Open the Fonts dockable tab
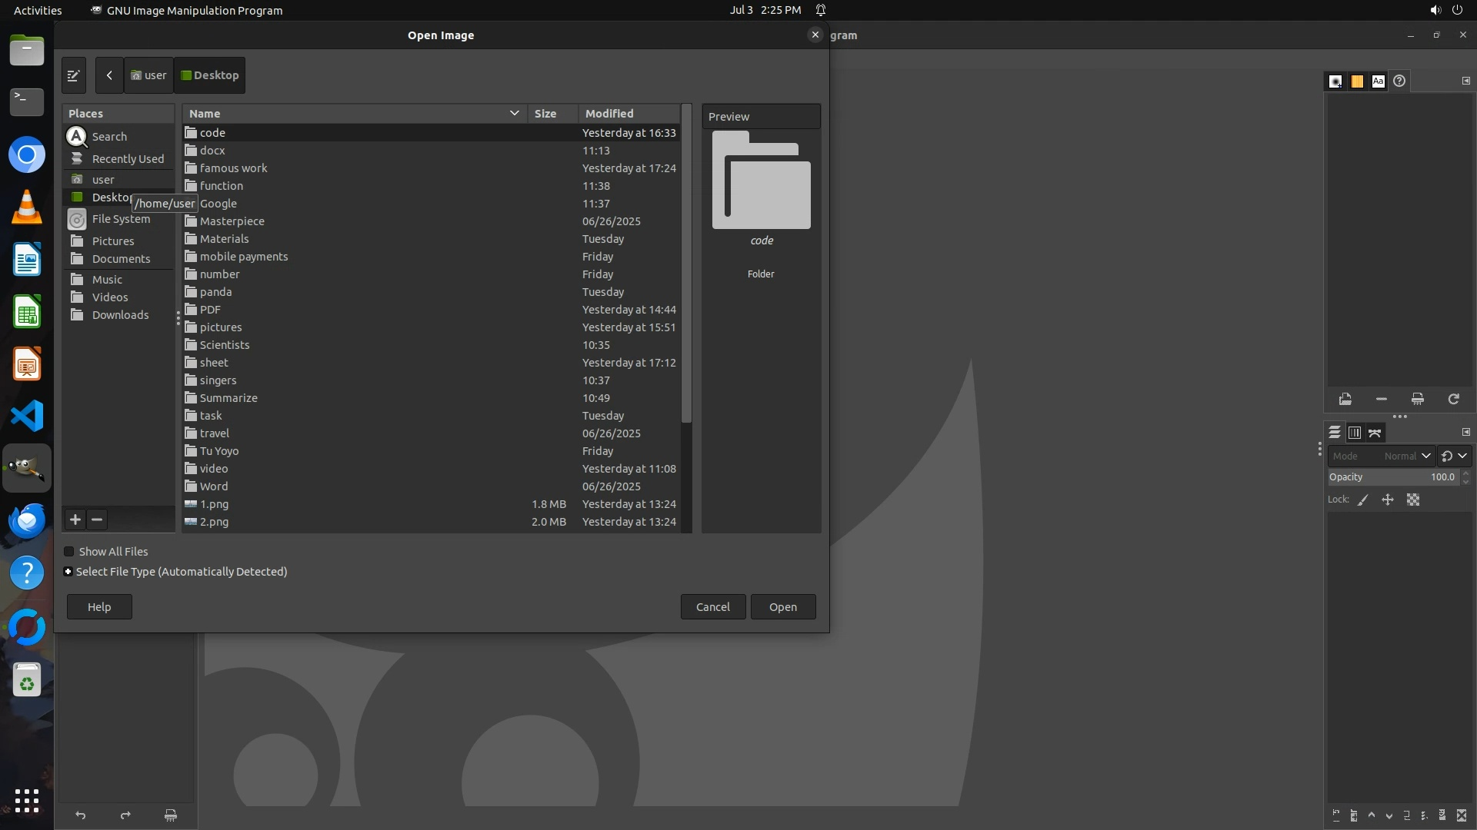The height and width of the screenshot is (830, 1477). tap(1378, 81)
